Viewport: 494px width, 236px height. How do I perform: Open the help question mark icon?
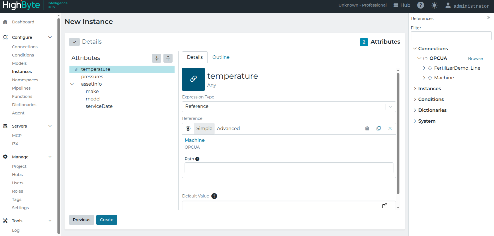click(x=421, y=5)
